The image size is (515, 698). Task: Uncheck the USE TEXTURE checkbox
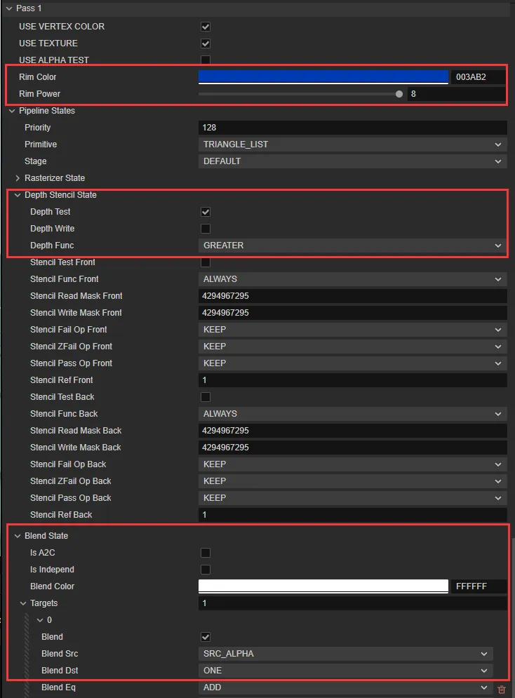205,43
